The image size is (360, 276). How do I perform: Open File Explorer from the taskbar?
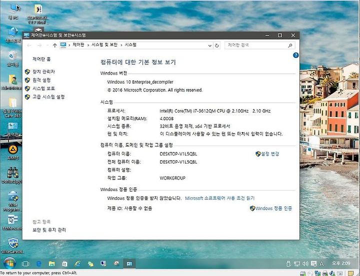pyautogui.click(x=51, y=263)
